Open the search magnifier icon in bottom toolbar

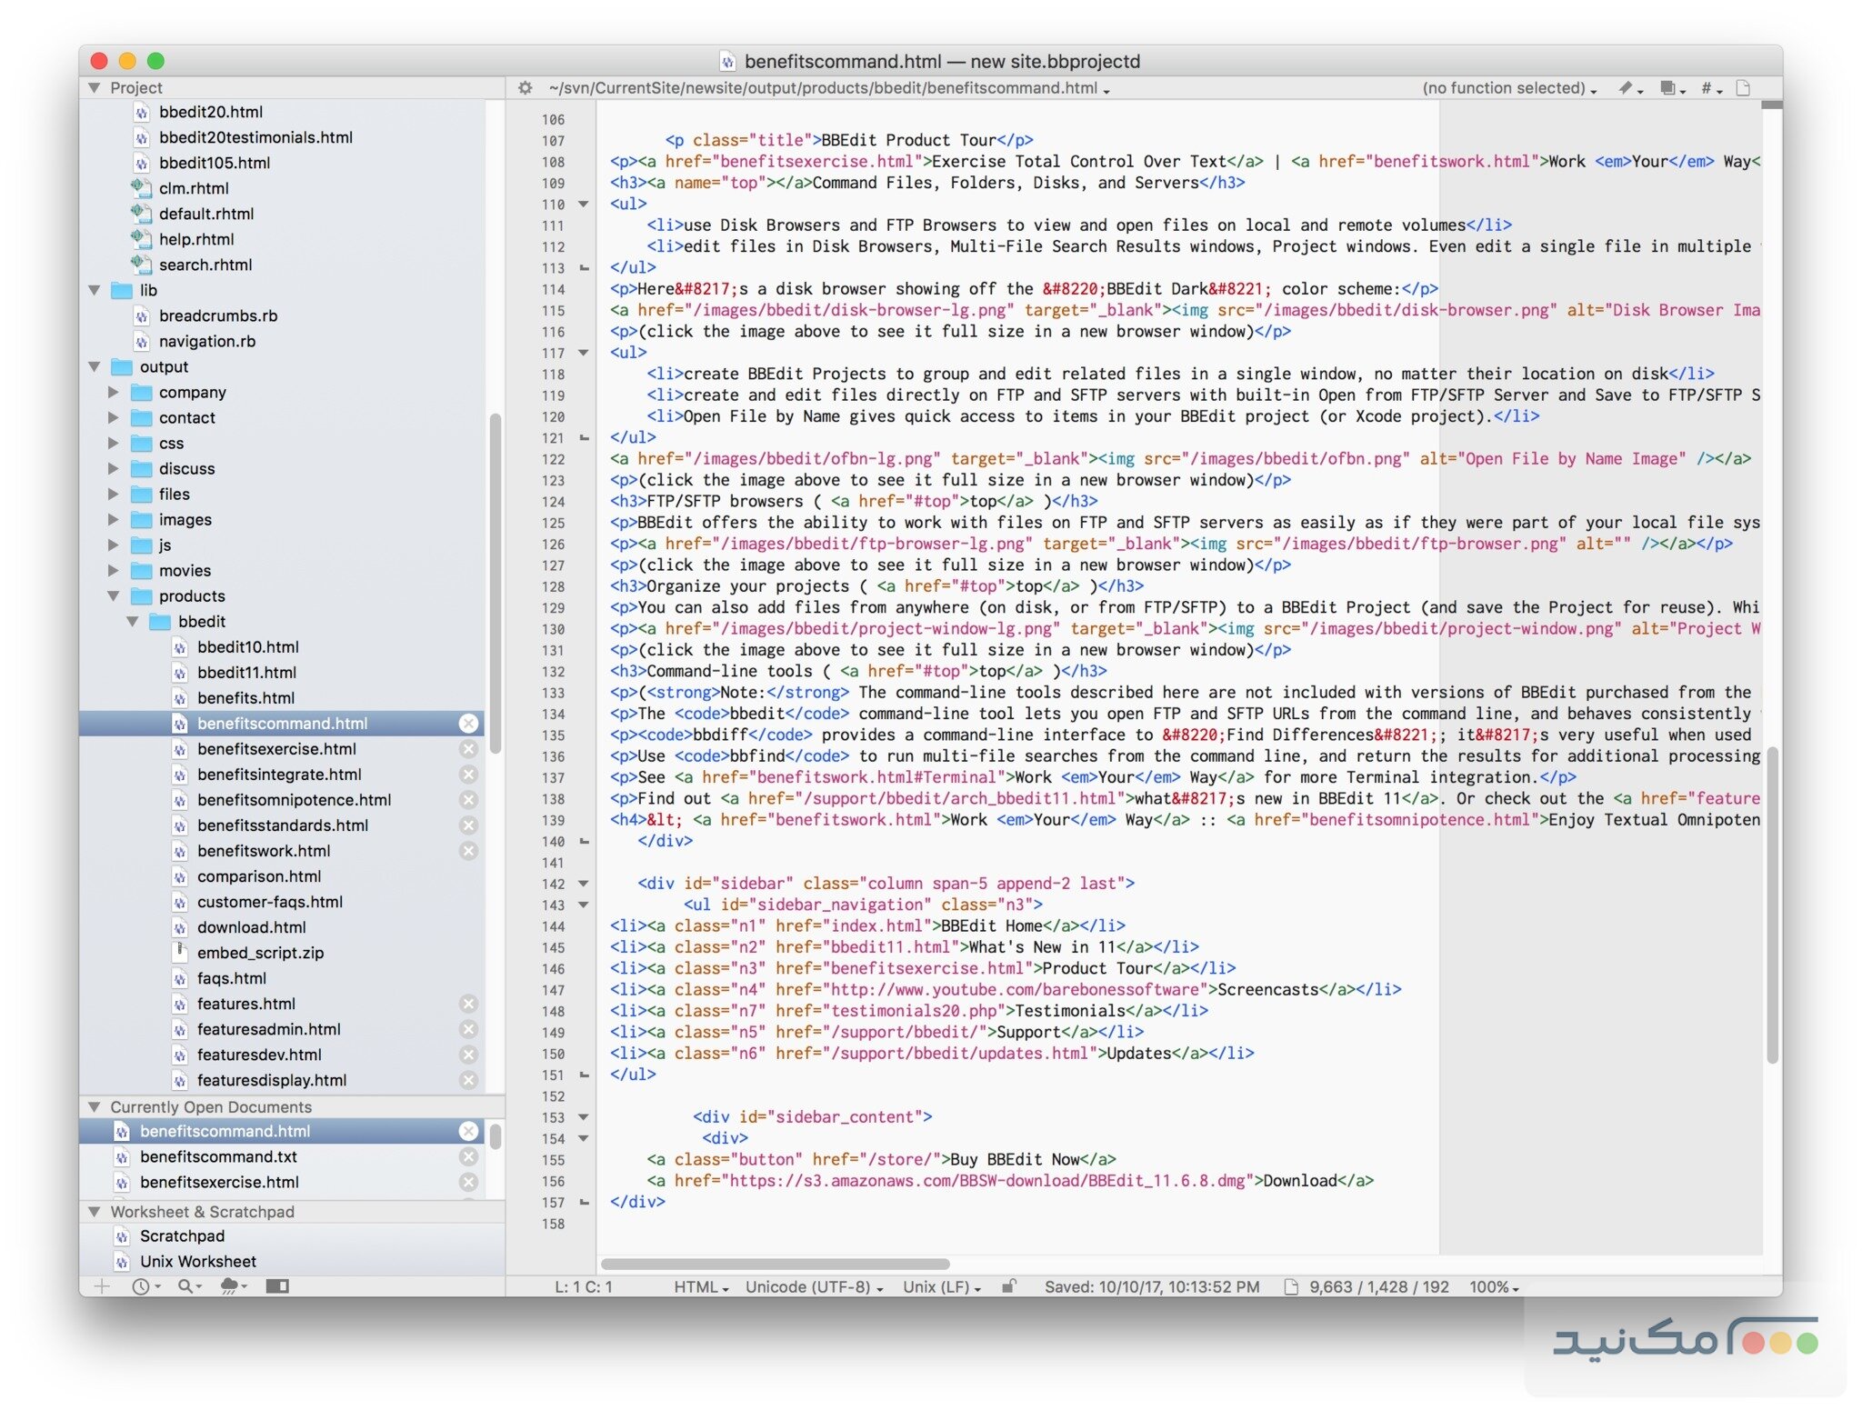tap(185, 1286)
